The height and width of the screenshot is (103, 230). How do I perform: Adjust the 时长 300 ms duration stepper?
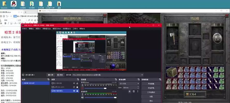click(x=138, y=88)
